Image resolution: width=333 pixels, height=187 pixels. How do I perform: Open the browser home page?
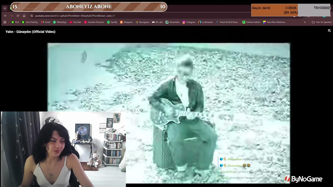point(24,16)
